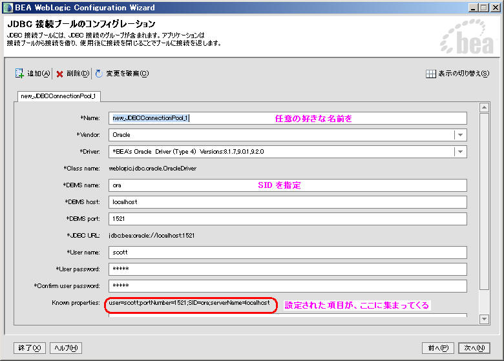This screenshot has height=361, width=504.
Task: Click the red 削除 (Delete) icon
Action: click(59, 74)
